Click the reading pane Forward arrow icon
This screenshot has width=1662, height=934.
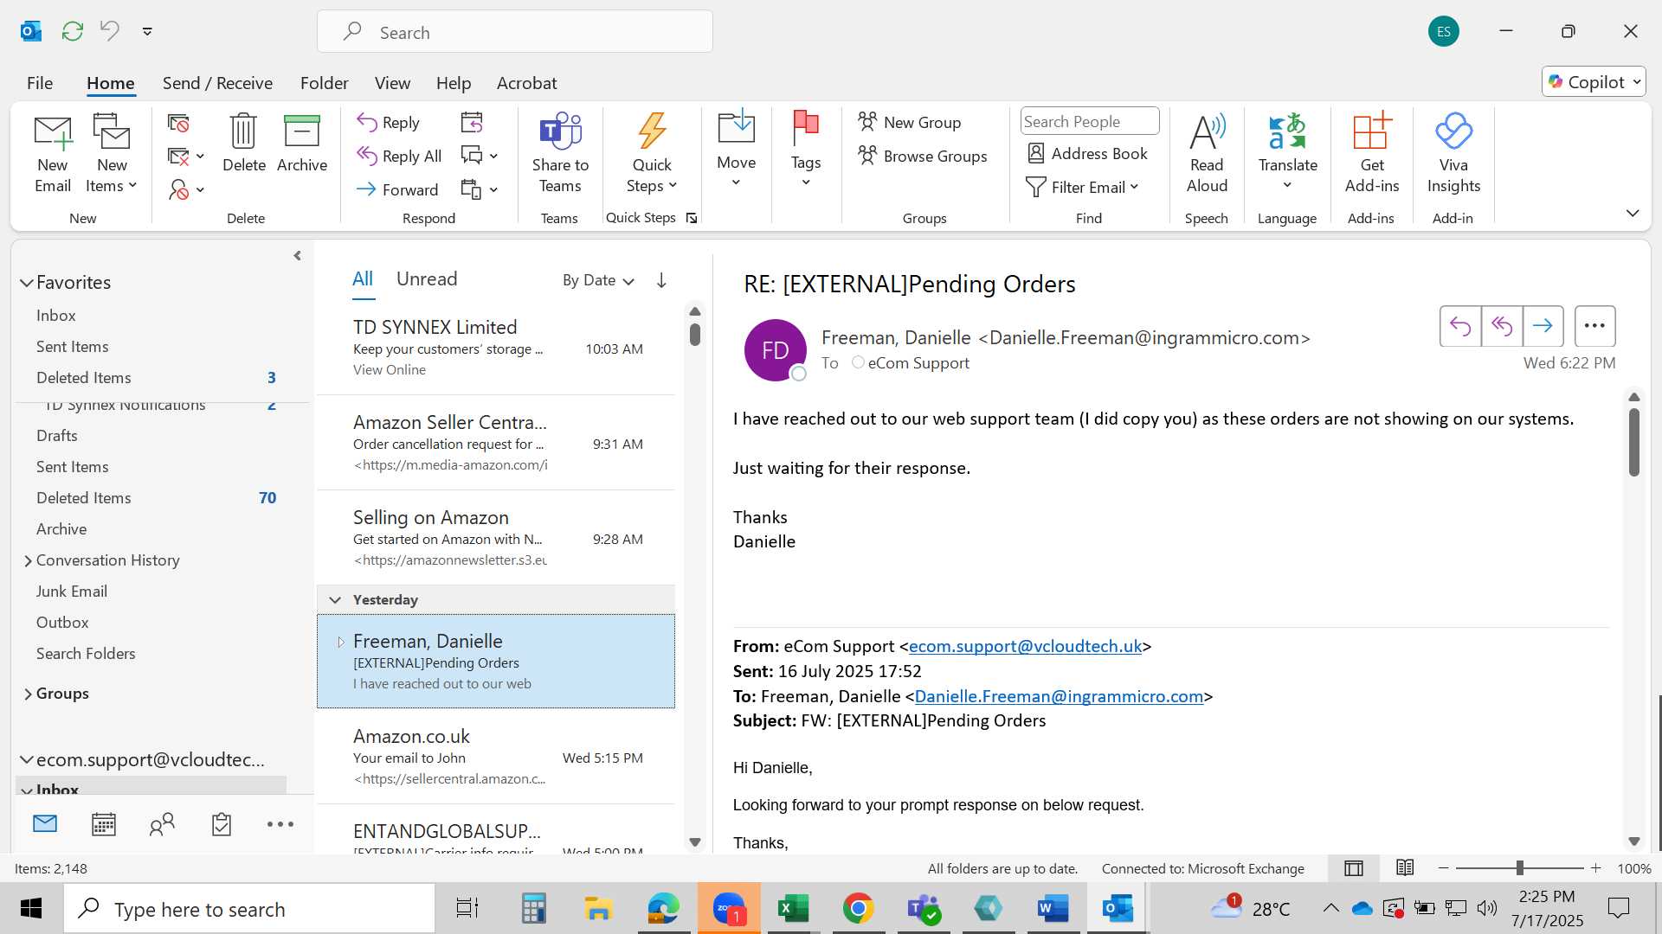[1543, 326]
